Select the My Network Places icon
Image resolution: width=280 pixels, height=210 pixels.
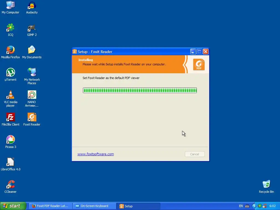(x=32, y=77)
